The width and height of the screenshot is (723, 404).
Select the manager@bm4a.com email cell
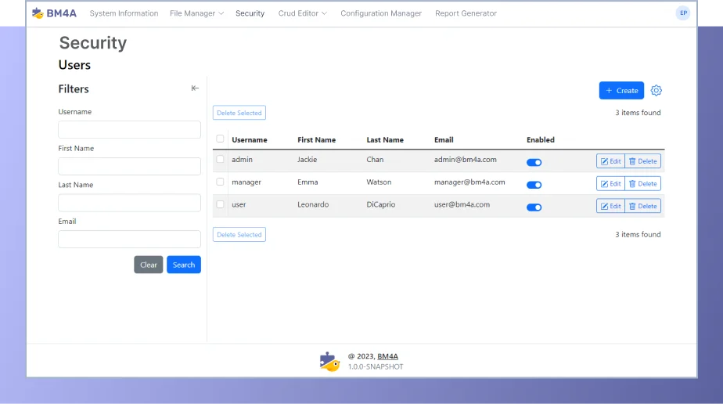click(x=469, y=182)
